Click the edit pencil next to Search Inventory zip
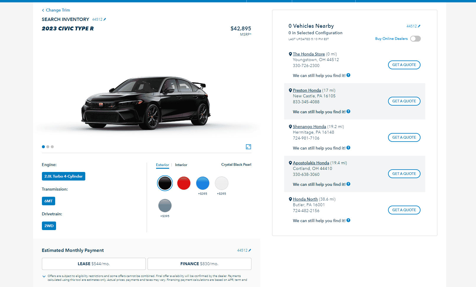This screenshot has width=476, height=287. tap(105, 19)
